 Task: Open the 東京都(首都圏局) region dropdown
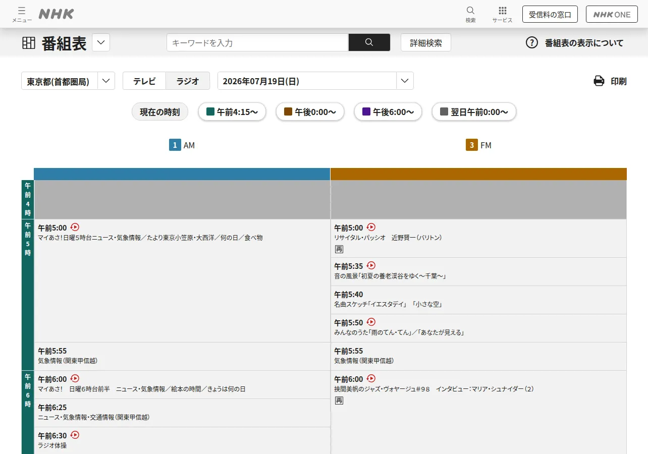68,81
